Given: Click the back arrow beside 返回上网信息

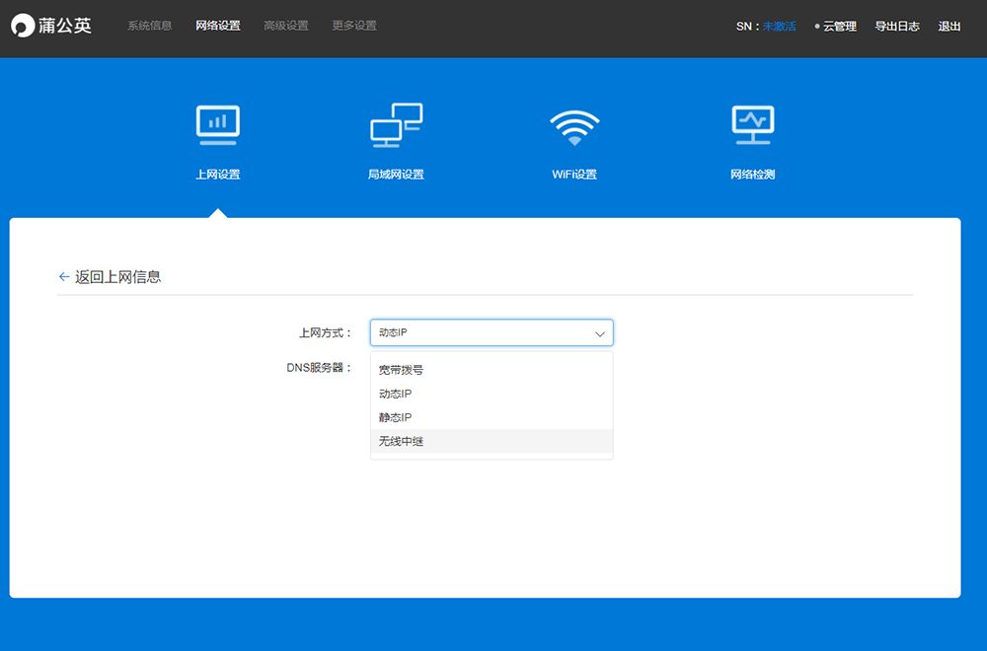Looking at the screenshot, I should click(x=64, y=277).
